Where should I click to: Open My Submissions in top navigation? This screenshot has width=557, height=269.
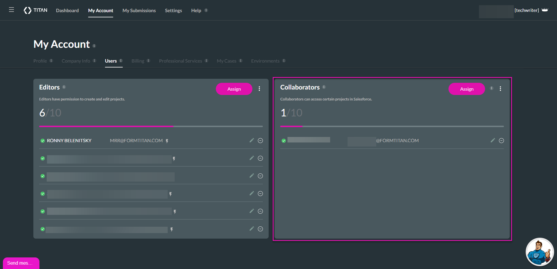pyautogui.click(x=139, y=10)
